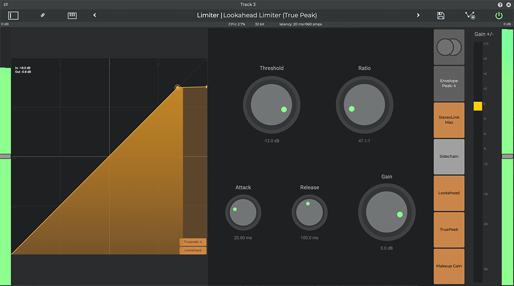The height and width of the screenshot is (286, 514).
Task: Click the link chain icon
Action: point(43,15)
